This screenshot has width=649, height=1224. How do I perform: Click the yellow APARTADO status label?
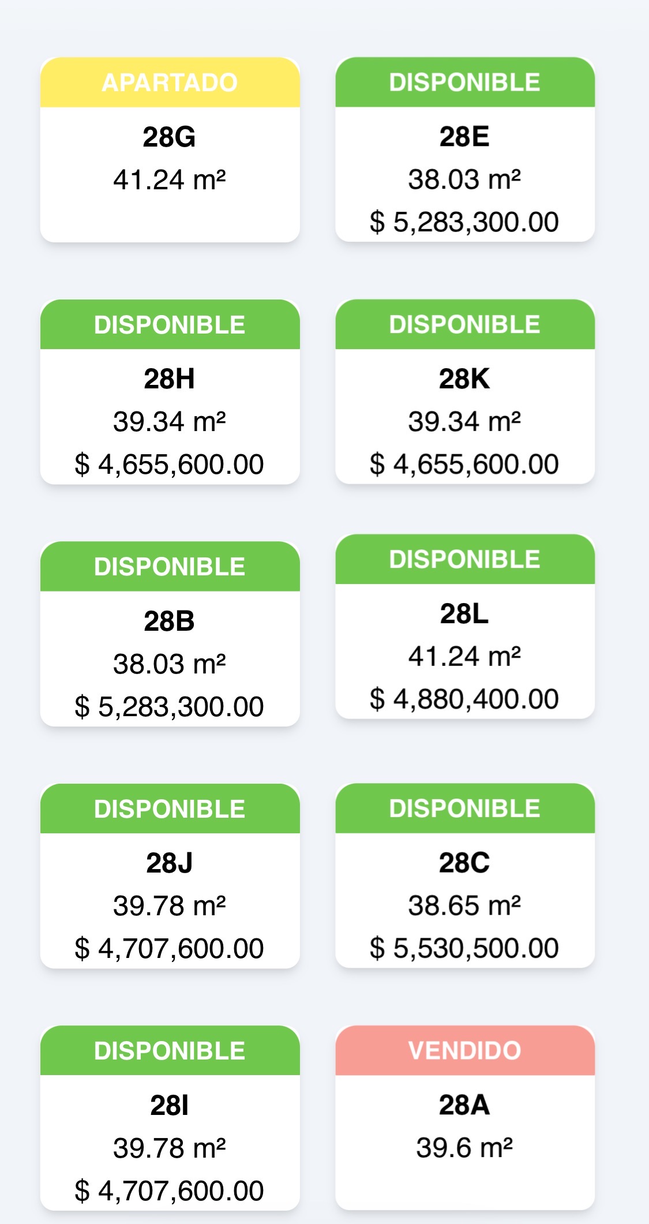coord(170,82)
